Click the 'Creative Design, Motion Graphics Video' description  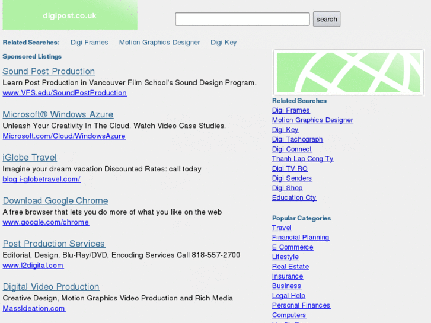117,298
